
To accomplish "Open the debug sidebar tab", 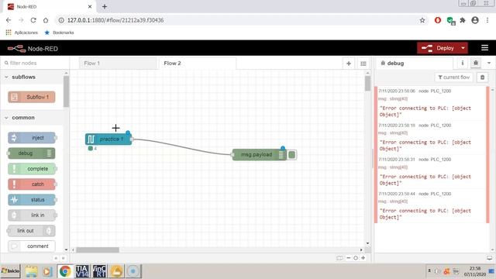I will click(414, 64).
